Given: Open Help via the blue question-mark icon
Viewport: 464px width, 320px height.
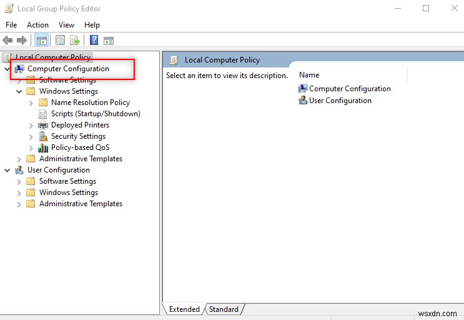Looking at the screenshot, I should 94,40.
